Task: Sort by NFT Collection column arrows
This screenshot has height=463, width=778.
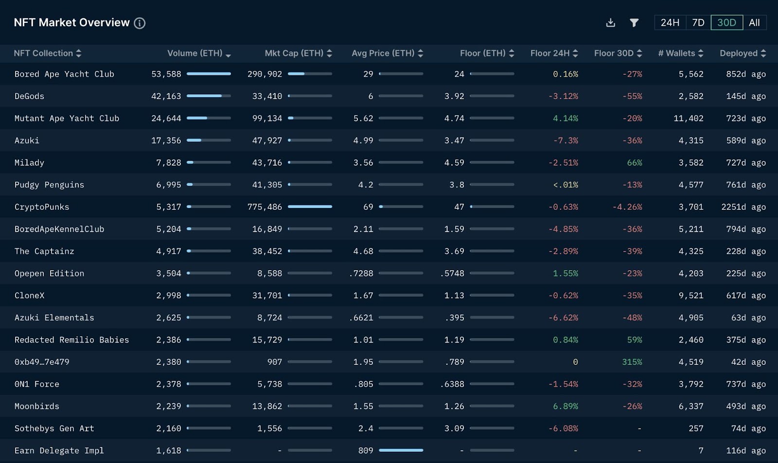Action: (x=79, y=53)
